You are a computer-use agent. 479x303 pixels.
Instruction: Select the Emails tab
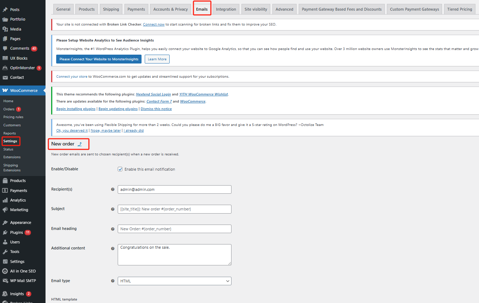tap(202, 9)
